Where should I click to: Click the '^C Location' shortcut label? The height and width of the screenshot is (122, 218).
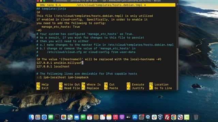coord(159,84)
